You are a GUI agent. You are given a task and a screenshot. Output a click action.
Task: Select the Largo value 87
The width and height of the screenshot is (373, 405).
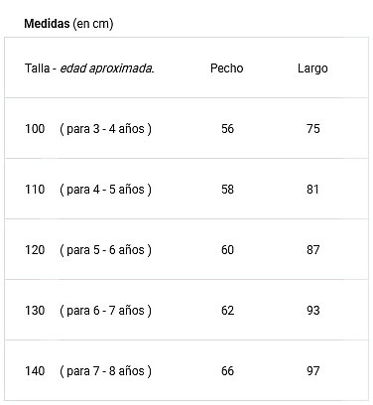coord(312,250)
